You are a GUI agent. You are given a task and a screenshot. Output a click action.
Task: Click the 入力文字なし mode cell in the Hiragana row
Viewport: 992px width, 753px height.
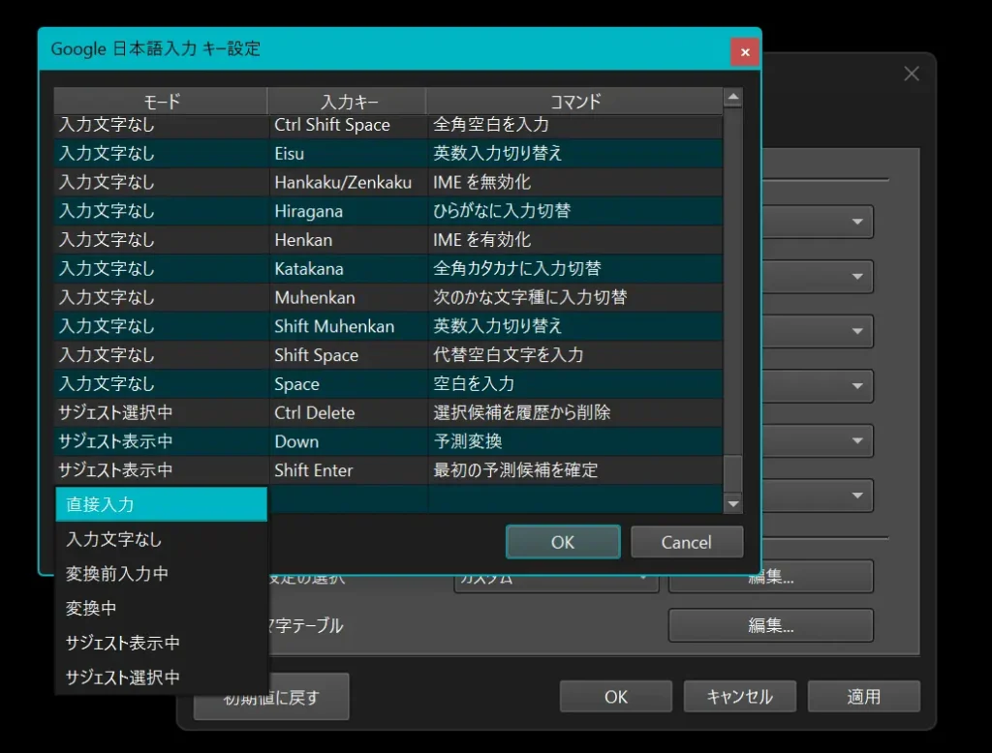pyautogui.click(x=162, y=211)
